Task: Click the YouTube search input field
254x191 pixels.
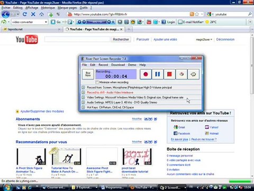Action: click(77, 39)
